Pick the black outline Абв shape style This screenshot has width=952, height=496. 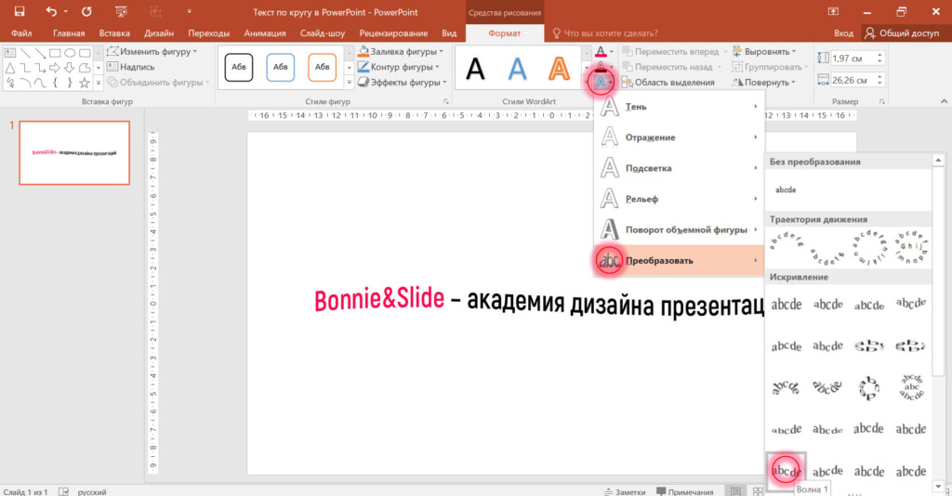pyautogui.click(x=239, y=67)
